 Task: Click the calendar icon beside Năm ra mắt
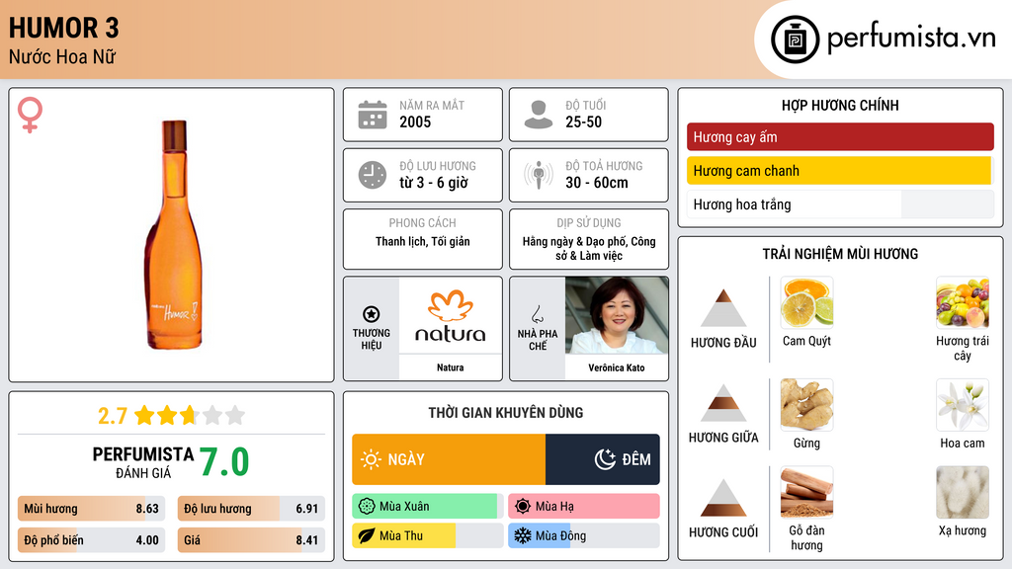pyautogui.click(x=373, y=115)
